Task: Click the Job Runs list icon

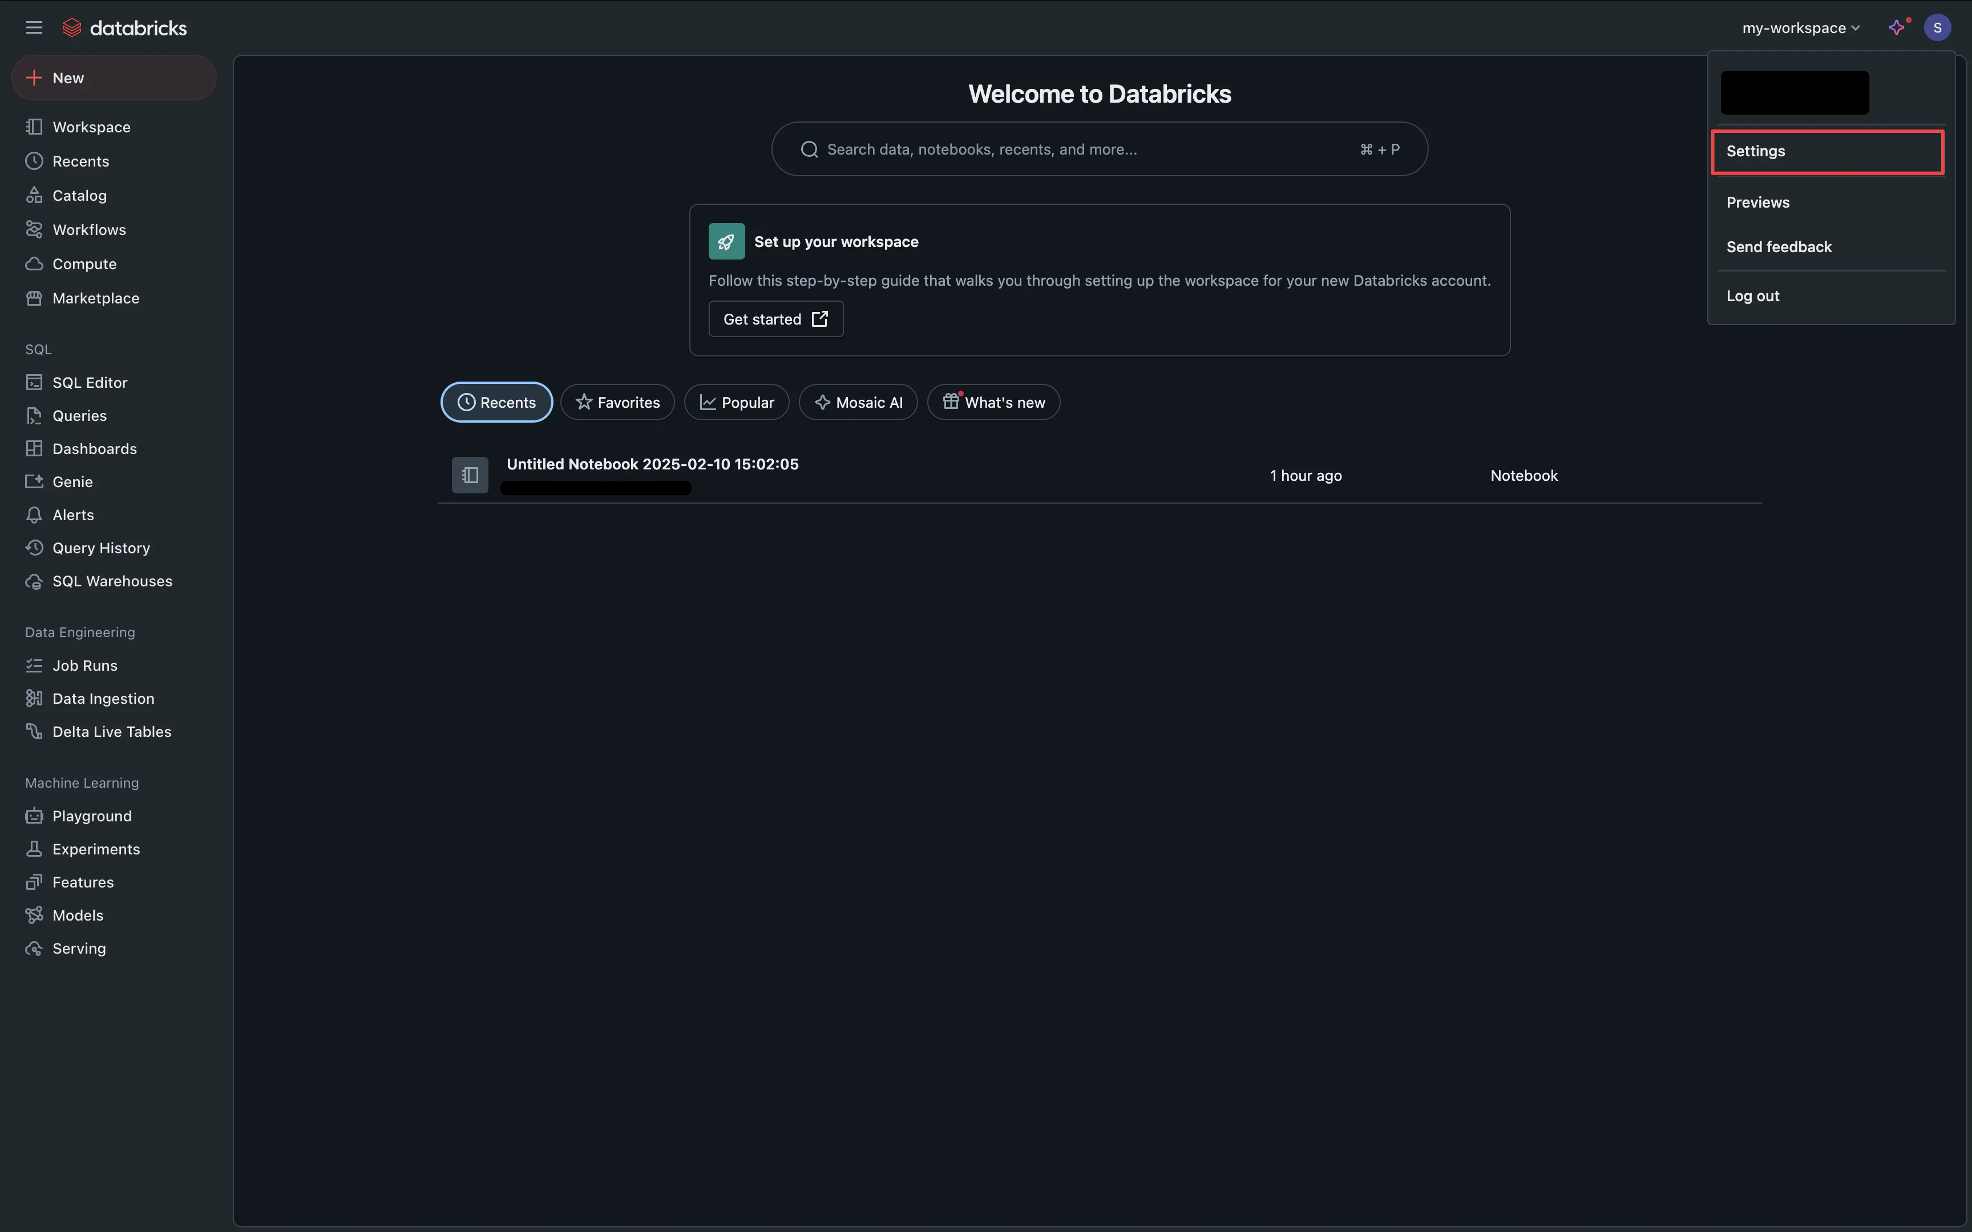Action: (34, 666)
